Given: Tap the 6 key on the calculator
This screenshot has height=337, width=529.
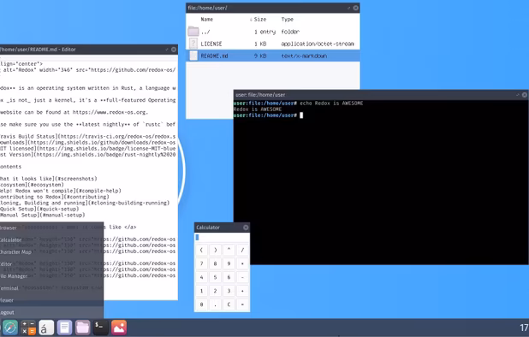Looking at the screenshot, I should click(229, 277).
